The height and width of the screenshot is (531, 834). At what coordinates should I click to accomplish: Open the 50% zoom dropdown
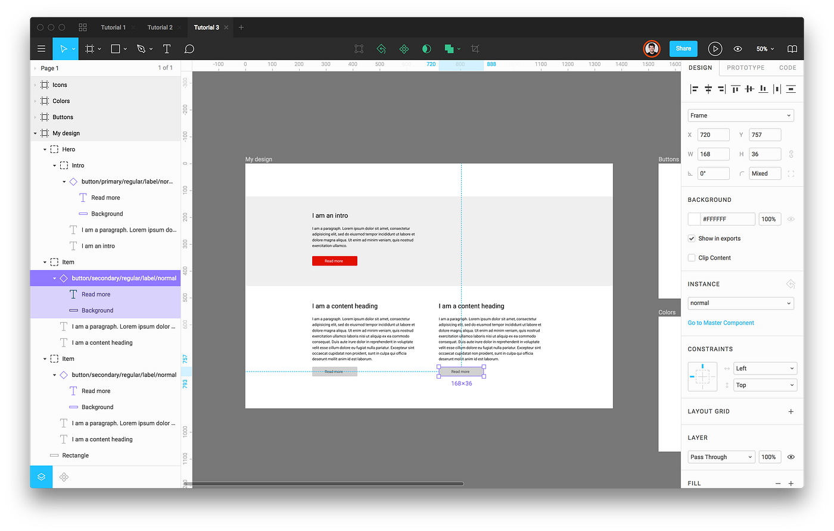pos(765,49)
